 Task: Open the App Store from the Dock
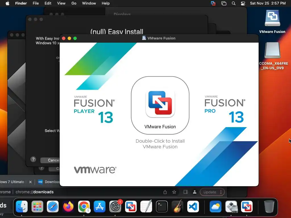click(99, 206)
